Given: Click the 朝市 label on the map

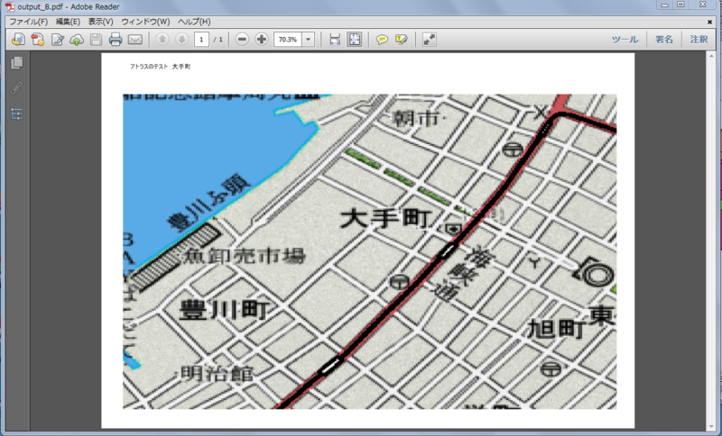Looking at the screenshot, I should (417, 119).
